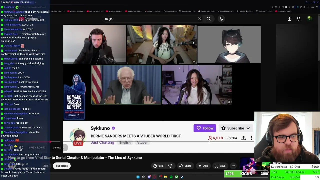This screenshot has width=320, height=180.
Task: Click the Tips goal bar
Action: (295, 172)
